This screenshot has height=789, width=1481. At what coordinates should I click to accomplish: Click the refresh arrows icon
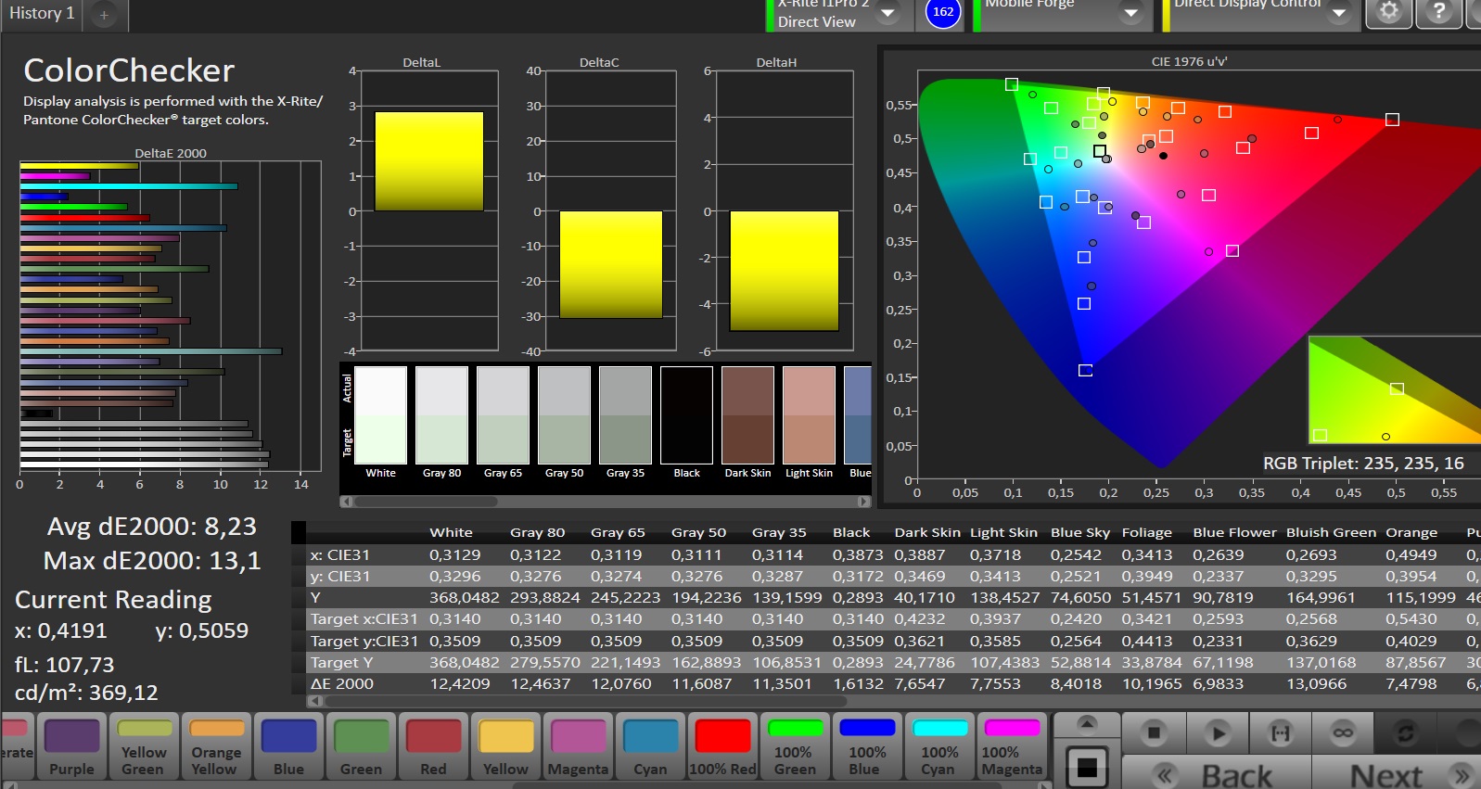click(1405, 732)
